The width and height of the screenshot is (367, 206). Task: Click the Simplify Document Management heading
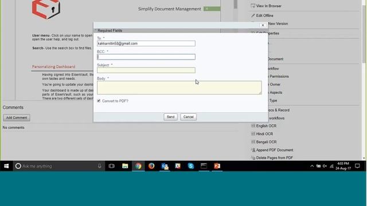[x=170, y=9]
